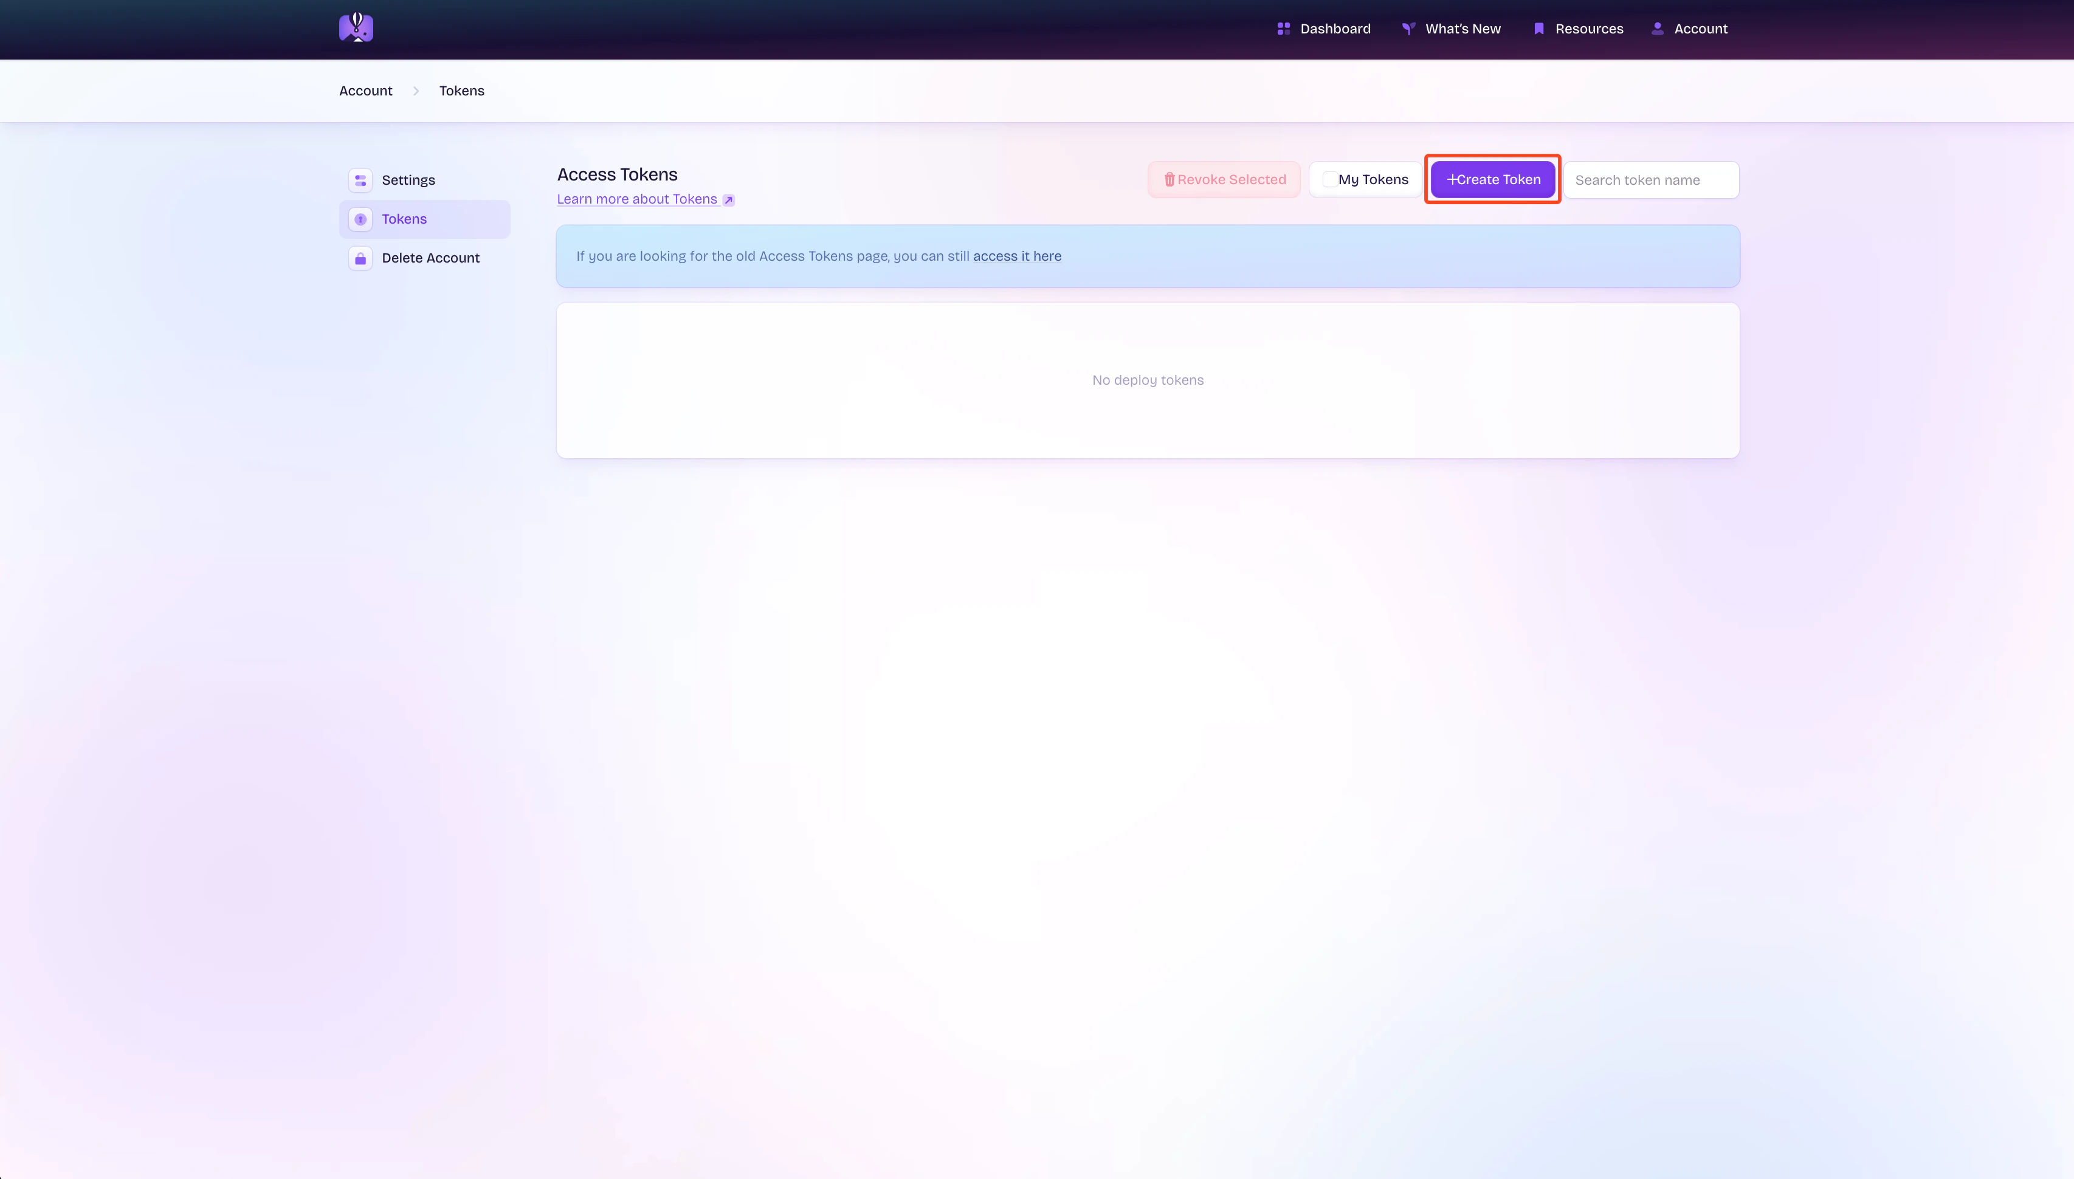Follow the 'access it here' link
2074x1179 pixels.
click(1017, 256)
